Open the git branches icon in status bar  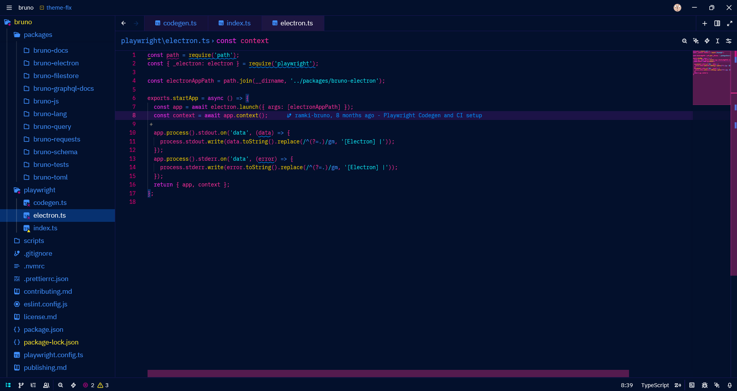pos(21,385)
